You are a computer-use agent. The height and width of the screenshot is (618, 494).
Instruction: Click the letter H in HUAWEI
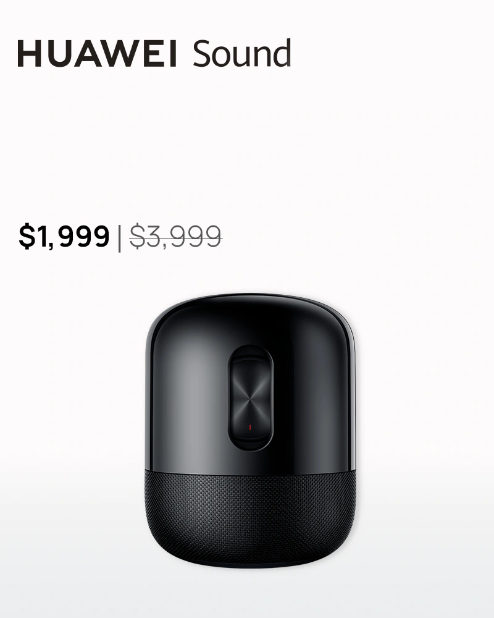(30, 53)
